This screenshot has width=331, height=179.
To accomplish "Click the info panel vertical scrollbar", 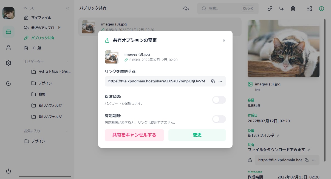I will coord(325,90).
